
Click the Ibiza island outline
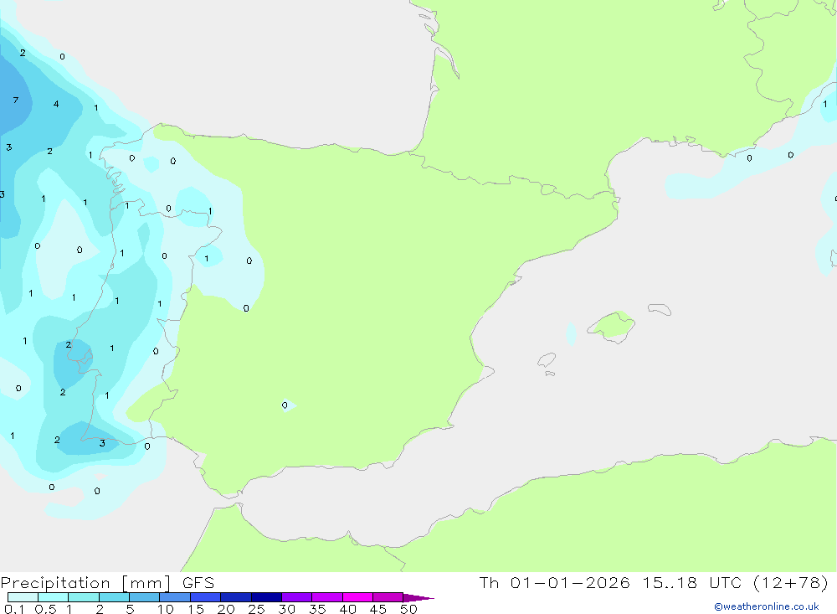pos(547,360)
